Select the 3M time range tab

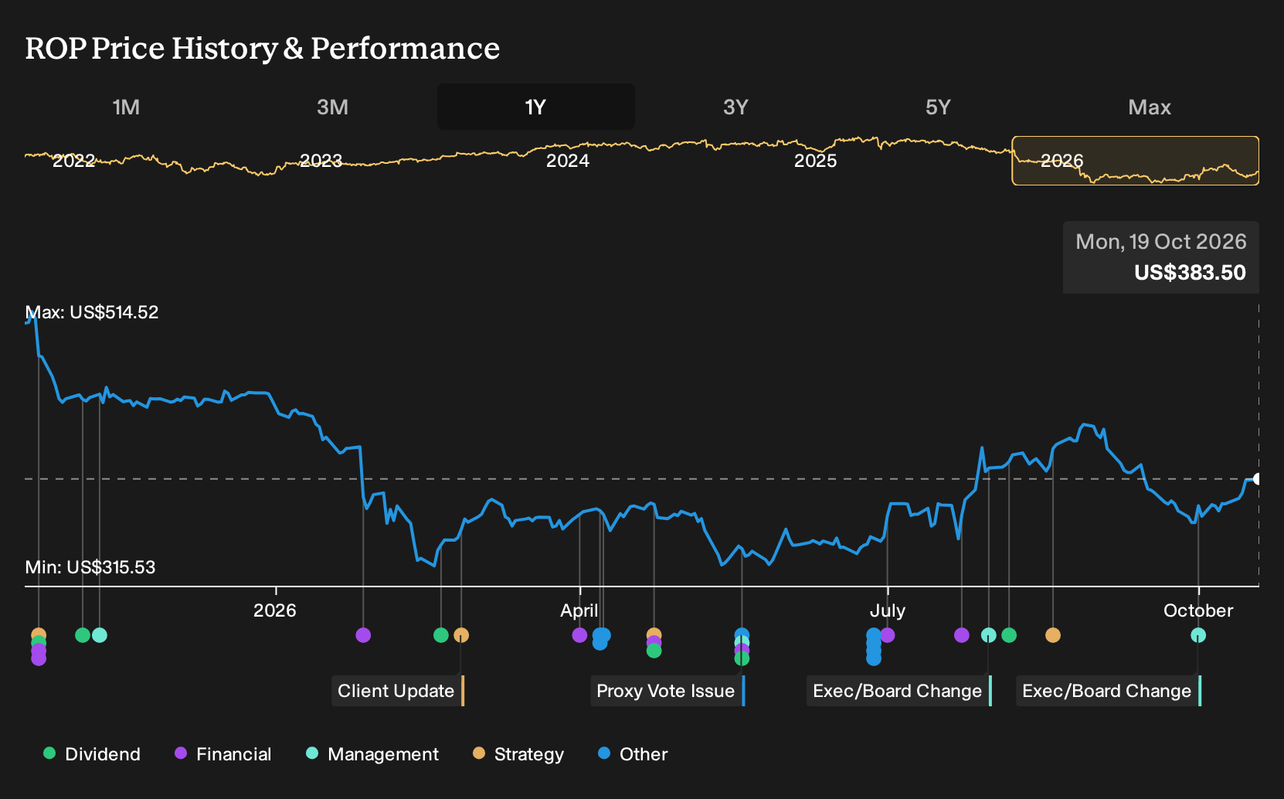click(x=332, y=107)
